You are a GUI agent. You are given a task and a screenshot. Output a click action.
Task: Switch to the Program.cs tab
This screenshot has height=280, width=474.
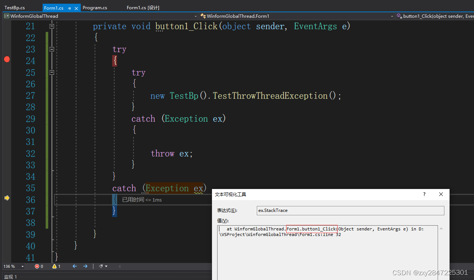[95, 8]
